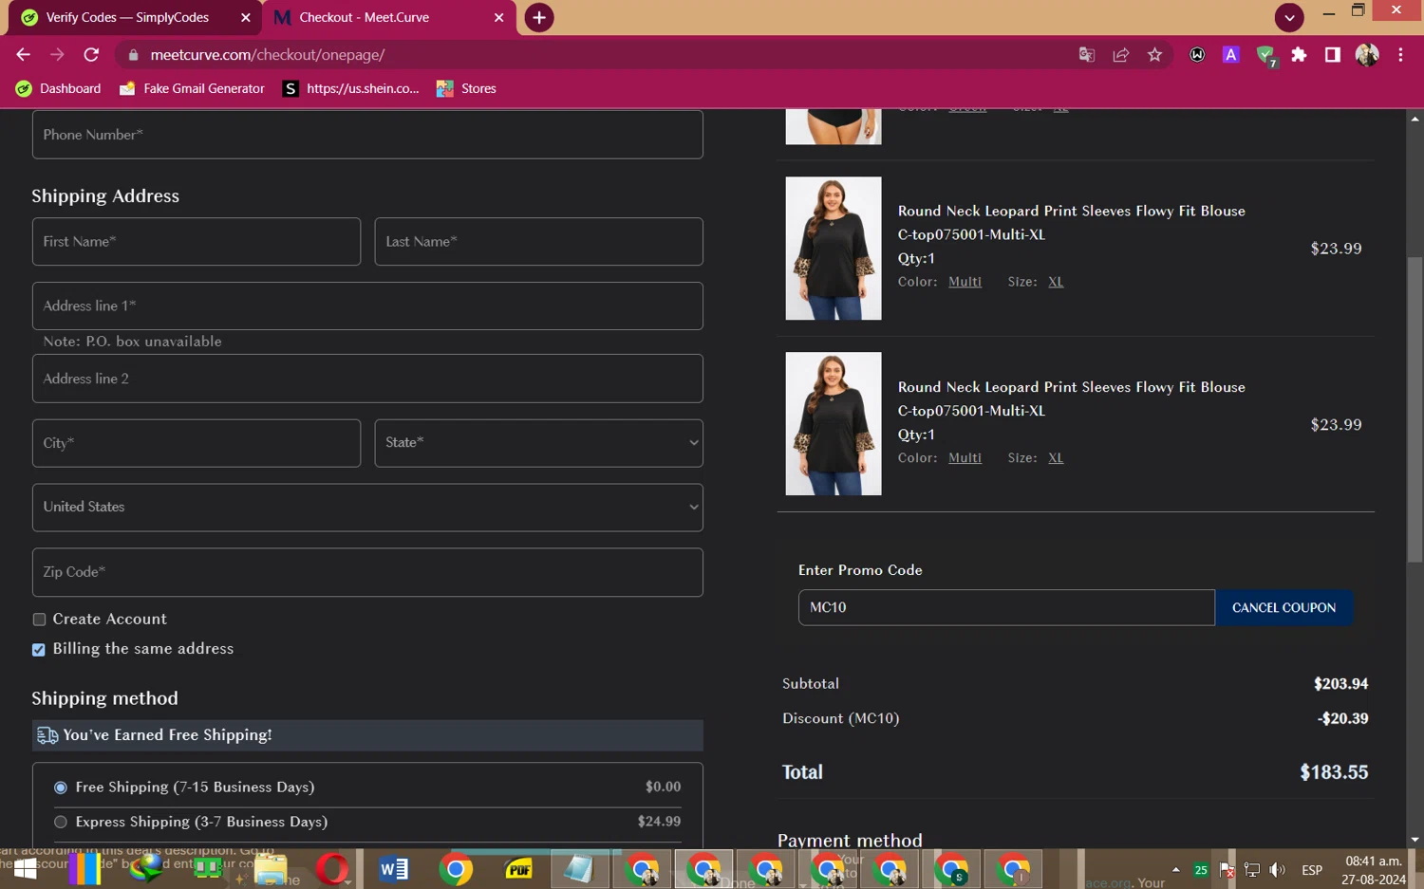Open the share page icon

[1120, 55]
